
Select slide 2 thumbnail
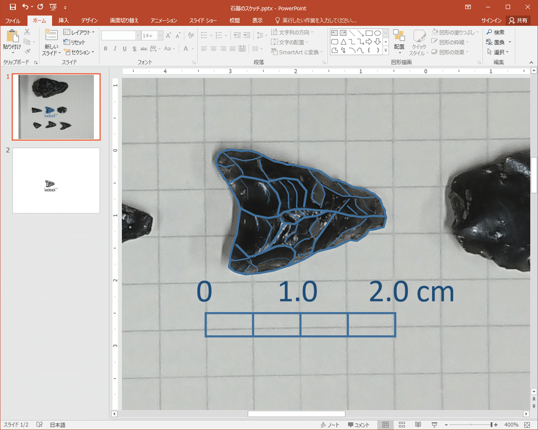[56, 181]
